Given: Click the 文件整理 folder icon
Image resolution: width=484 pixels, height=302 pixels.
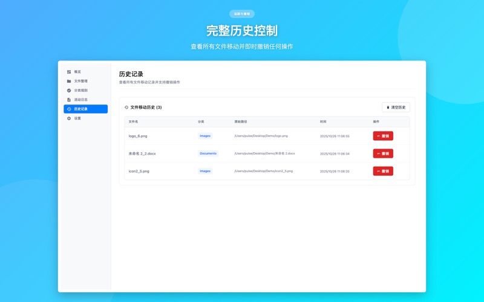Looking at the screenshot, I should [69, 81].
